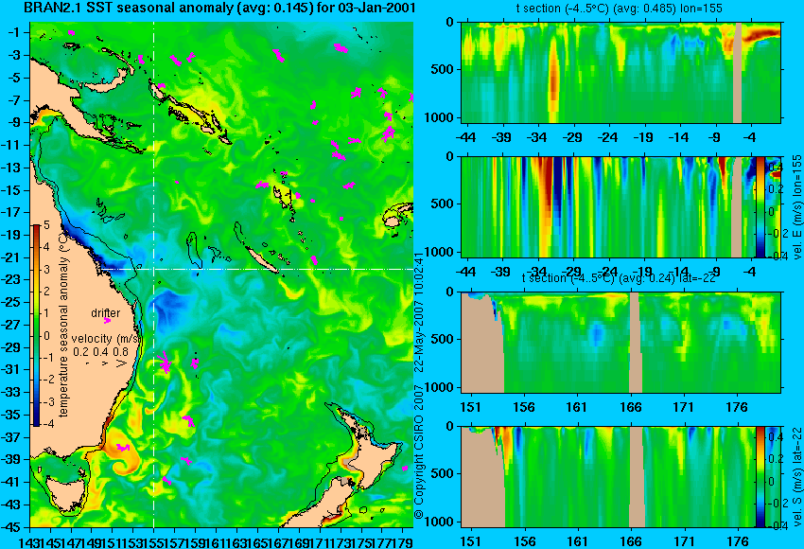Click the 'drifter' legend label
This screenshot has height=549, width=804.
click(x=106, y=312)
